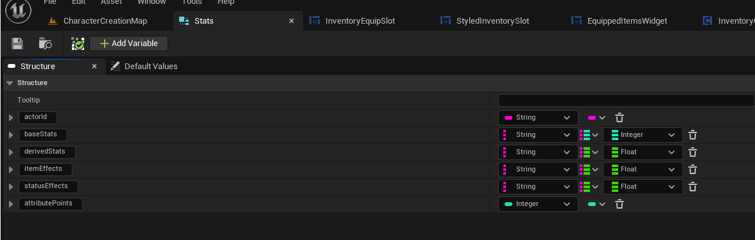Screen dimensions: 755x240
Task: Close the Stats asset tab
Action: 291,20
